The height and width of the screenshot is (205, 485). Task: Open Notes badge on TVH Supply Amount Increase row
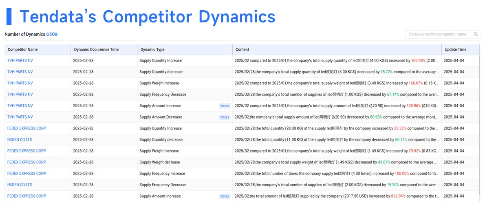pos(225,106)
